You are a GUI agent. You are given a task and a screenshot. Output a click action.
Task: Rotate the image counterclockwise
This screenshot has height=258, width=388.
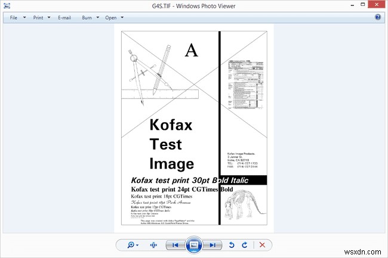tap(232, 245)
